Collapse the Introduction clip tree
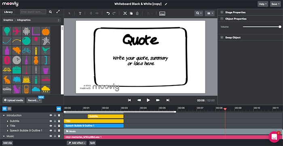 click(4, 115)
